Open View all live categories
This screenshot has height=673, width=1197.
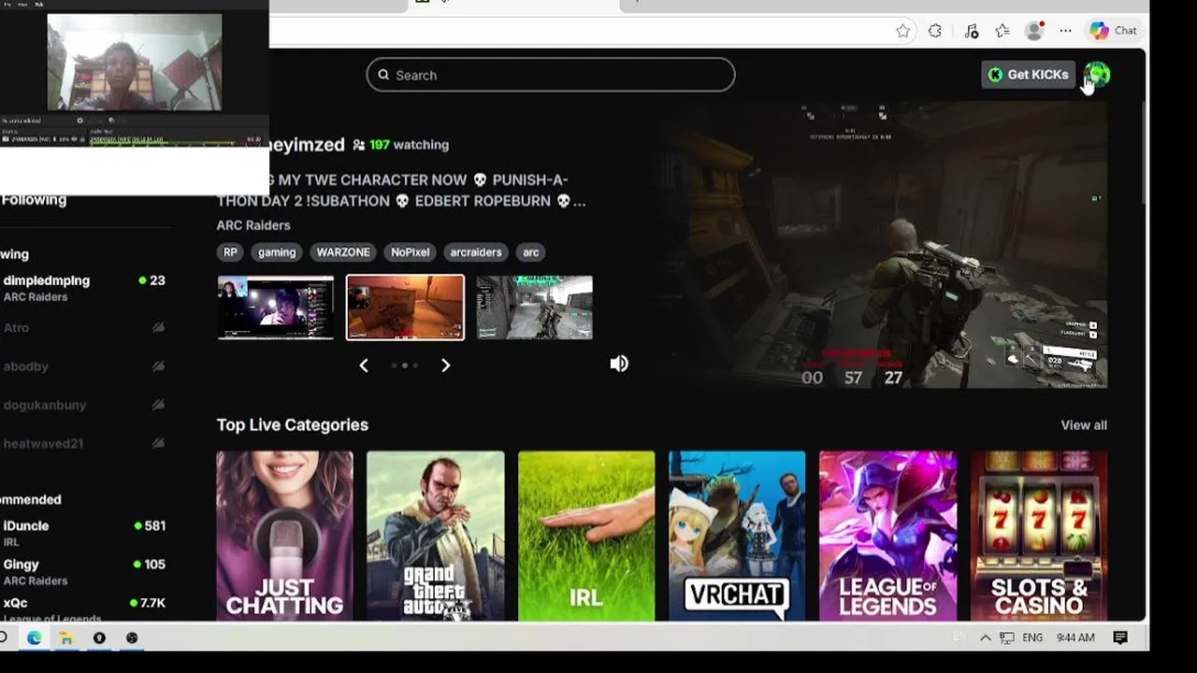[x=1084, y=425]
